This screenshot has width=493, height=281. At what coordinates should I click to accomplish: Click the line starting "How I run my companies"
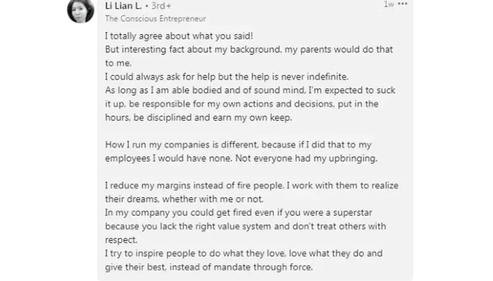coord(238,145)
